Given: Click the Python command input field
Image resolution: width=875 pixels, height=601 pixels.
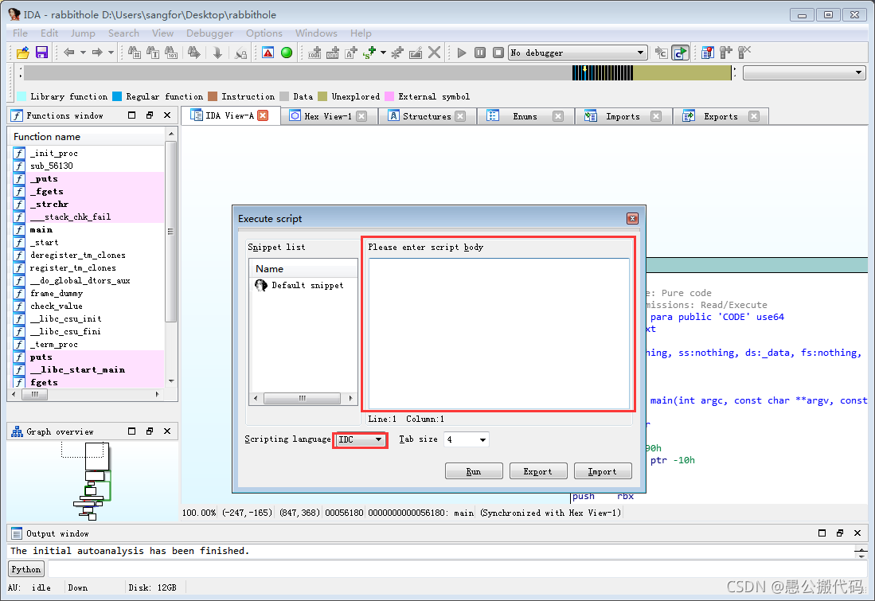Looking at the screenshot, I should pyautogui.click(x=456, y=569).
